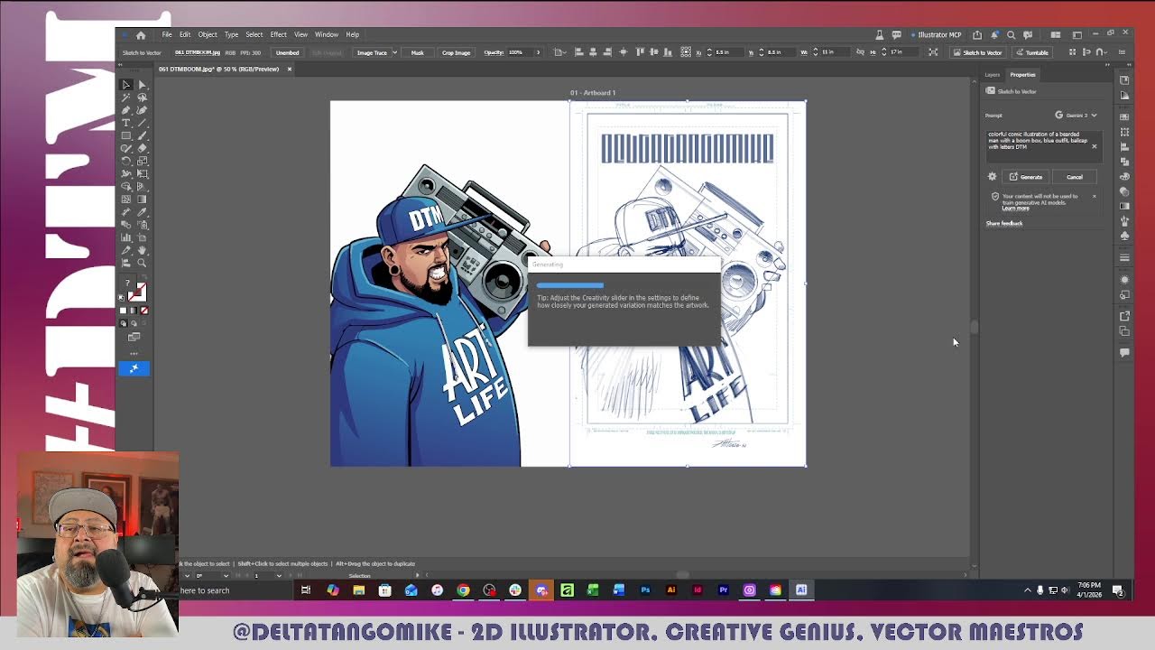Select the Direct Selection tool
The width and height of the screenshot is (1155, 650).
[x=143, y=85]
